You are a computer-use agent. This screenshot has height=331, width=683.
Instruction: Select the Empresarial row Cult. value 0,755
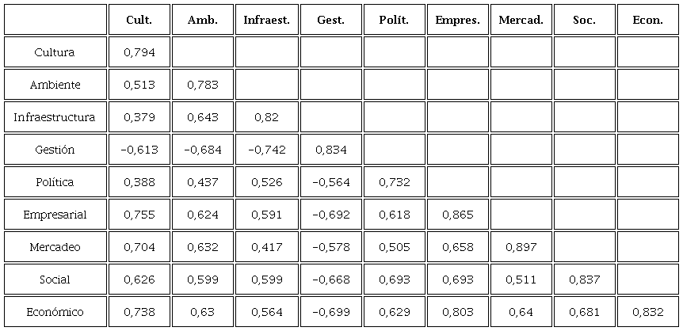[x=139, y=215]
